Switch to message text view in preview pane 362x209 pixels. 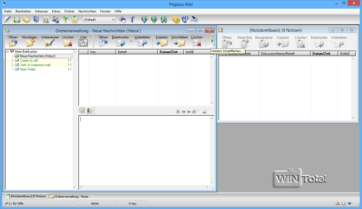(x=82, y=111)
